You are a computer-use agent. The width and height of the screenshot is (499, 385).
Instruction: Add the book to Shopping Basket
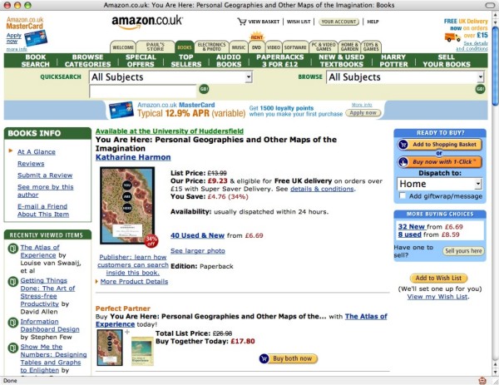point(437,144)
